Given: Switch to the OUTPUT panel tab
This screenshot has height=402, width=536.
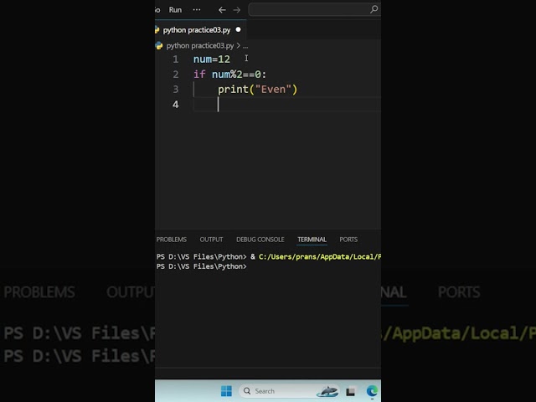Looking at the screenshot, I should tap(211, 240).
